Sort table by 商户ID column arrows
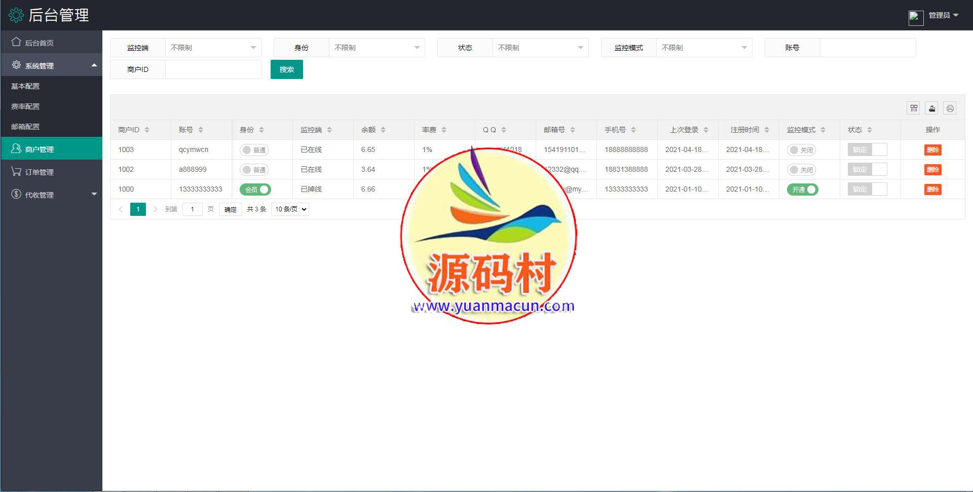This screenshot has width=973, height=492. 147,130
